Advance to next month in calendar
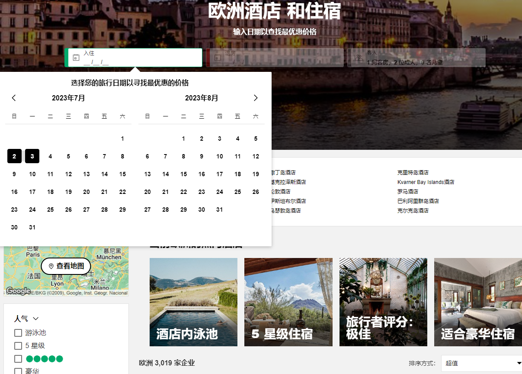522x374 pixels. [x=256, y=98]
